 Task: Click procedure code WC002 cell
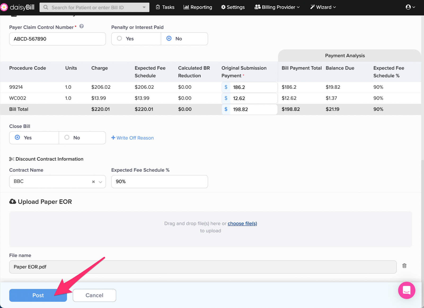pos(18,98)
